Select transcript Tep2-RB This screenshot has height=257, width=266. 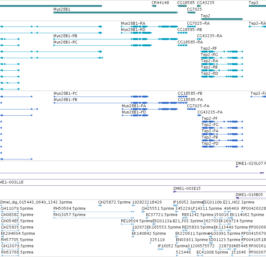click(x=222, y=70)
